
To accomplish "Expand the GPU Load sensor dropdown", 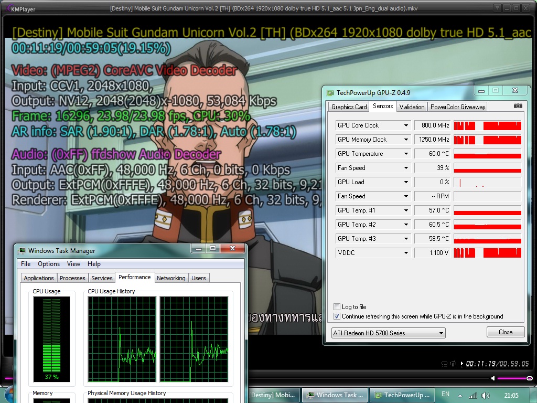I will [406, 182].
